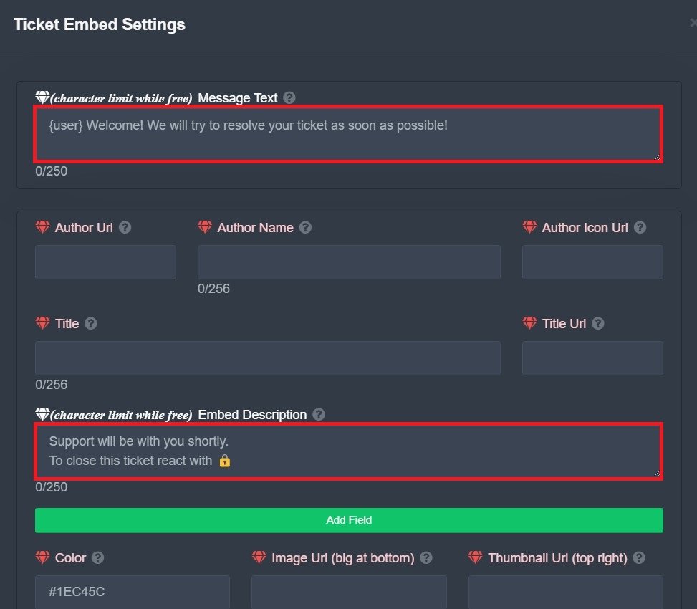Click the Title Url input box
697x609 pixels.
pos(592,358)
